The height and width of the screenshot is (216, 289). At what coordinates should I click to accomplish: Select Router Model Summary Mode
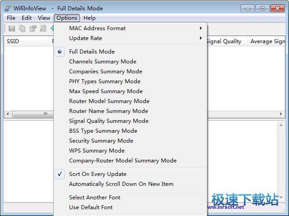click(131, 101)
